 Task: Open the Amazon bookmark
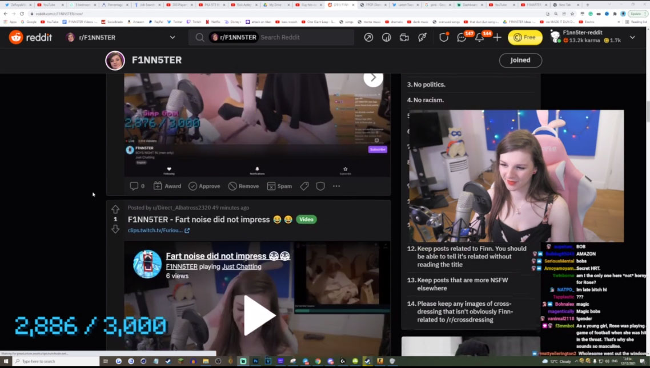pos(136,22)
